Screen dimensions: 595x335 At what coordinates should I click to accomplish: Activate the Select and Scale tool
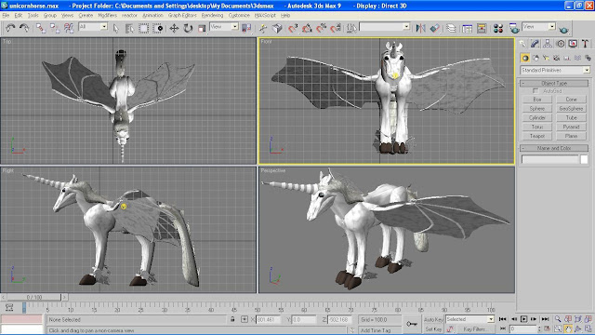point(202,28)
